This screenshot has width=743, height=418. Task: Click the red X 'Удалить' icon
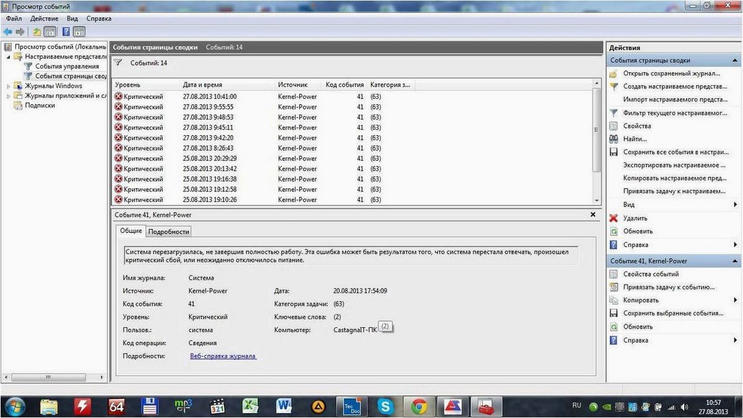(614, 218)
